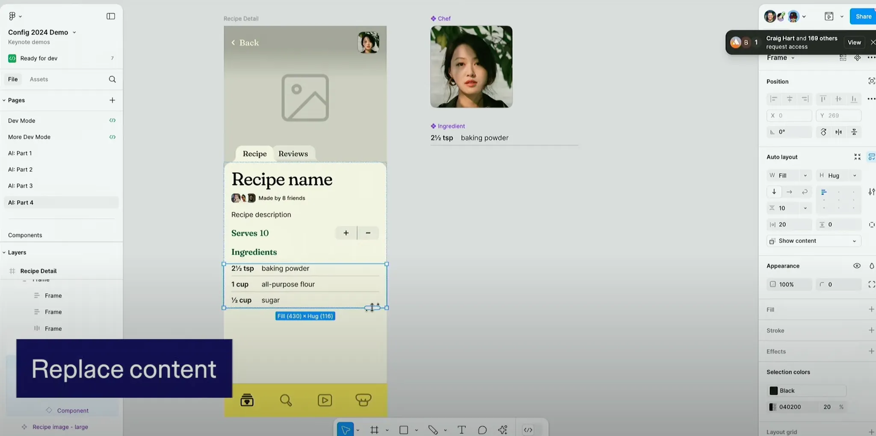The height and width of the screenshot is (436, 876).
Task: Toggle individual padding controls
Action: coord(871,225)
